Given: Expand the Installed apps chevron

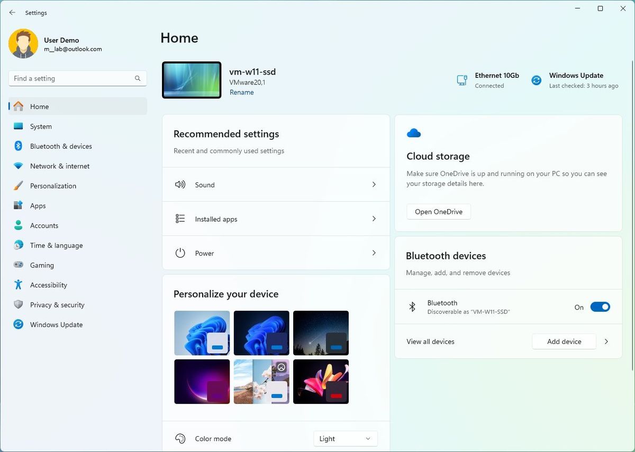Looking at the screenshot, I should pos(374,219).
